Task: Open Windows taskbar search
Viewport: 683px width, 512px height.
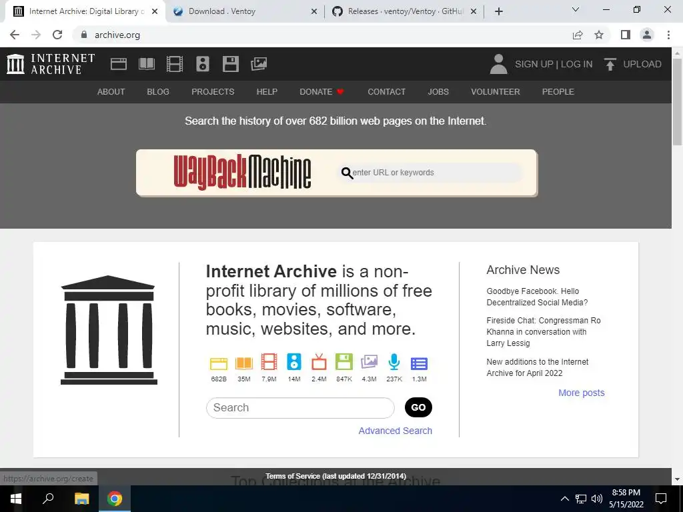Action: tap(48, 499)
